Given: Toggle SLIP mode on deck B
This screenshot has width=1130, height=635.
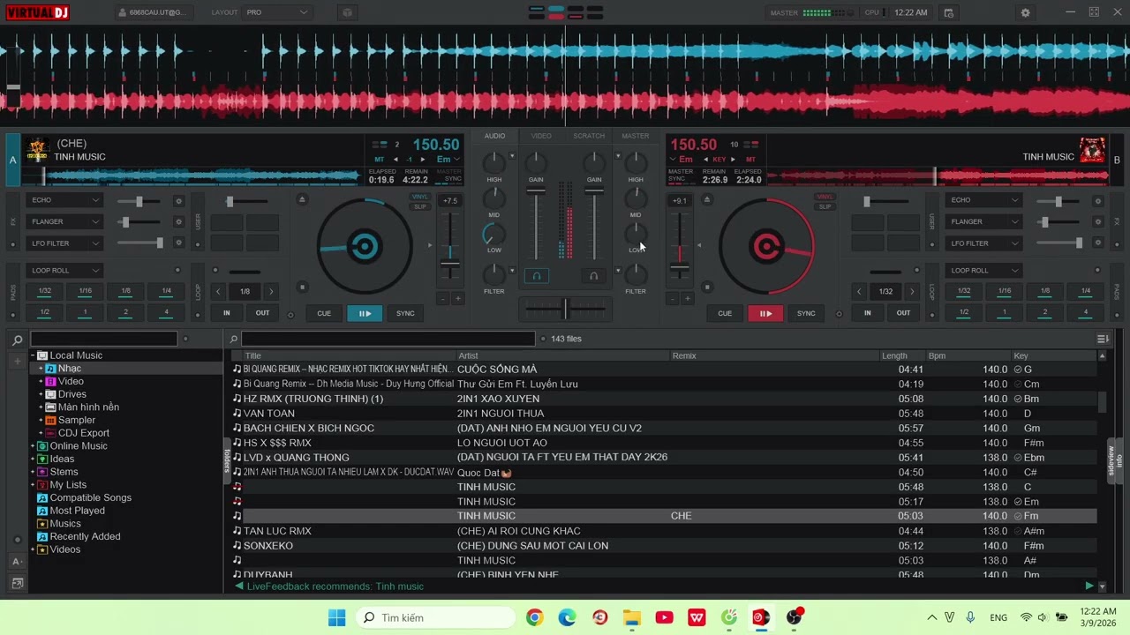Looking at the screenshot, I should click(825, 206).
